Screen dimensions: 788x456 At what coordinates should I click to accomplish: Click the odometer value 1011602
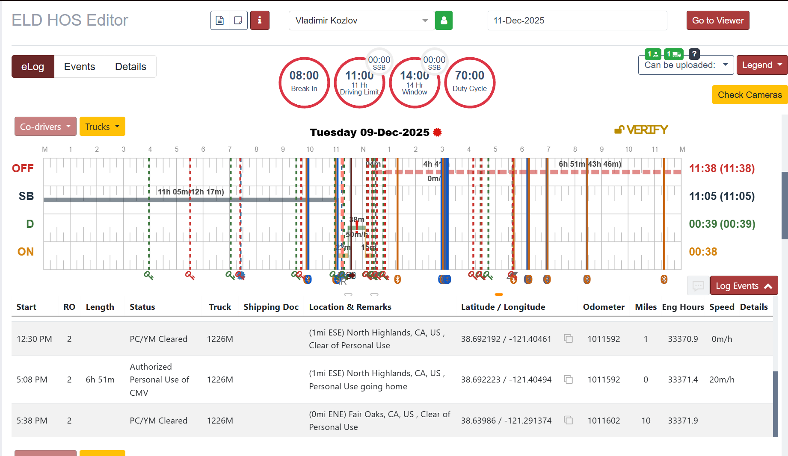604,421
